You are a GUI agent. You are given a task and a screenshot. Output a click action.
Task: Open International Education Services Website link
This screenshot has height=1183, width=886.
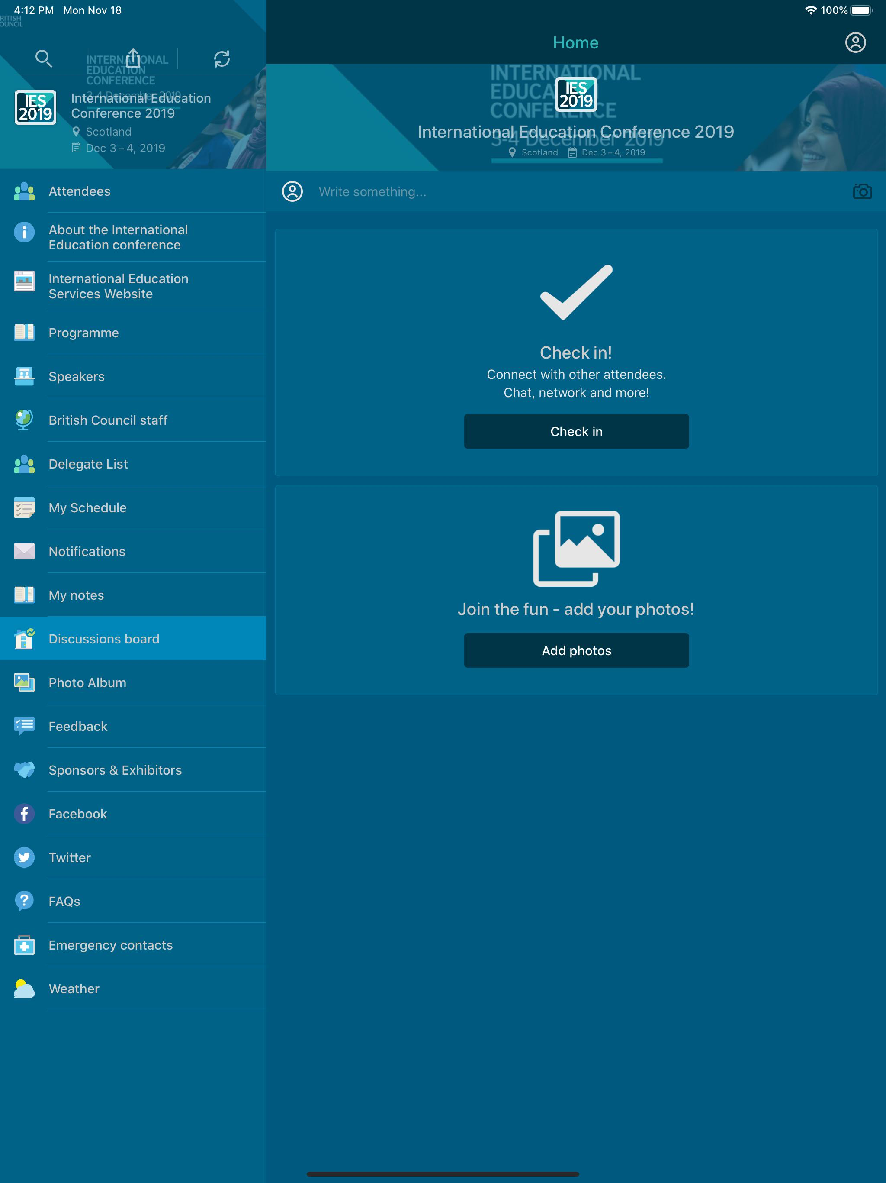119,286
